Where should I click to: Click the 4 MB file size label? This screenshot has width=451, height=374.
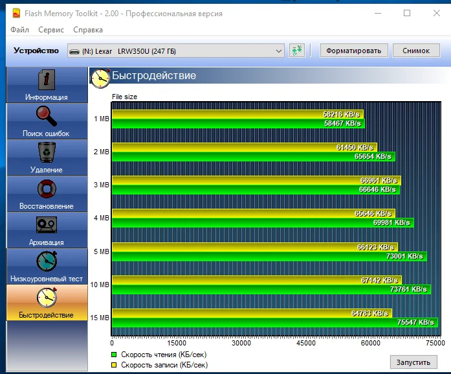click(x=102, y=218)
